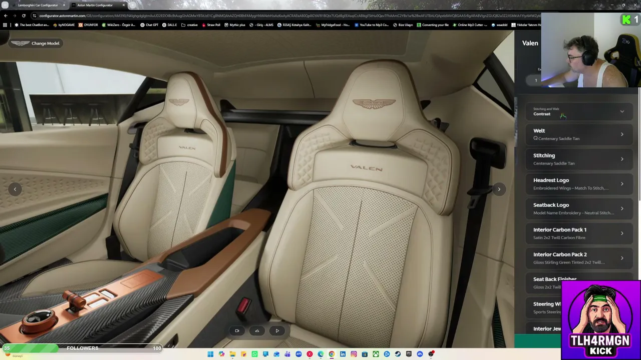
Task: Open the WikiZero bookmark
Action: [x=119, y=25]
